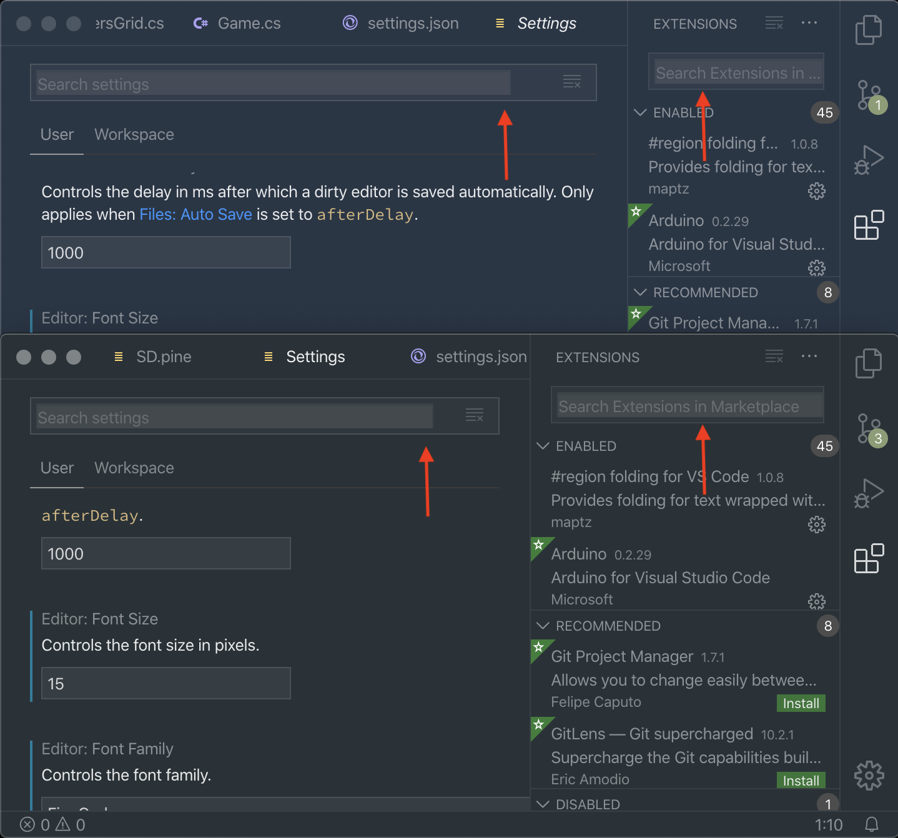898x838 pixels.
Task: Select Workspace scope tab in bottom window
Action: (134, 468)
